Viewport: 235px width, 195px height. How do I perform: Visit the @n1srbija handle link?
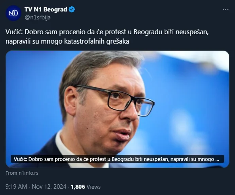pyautogui.click(x=38, y=17)
